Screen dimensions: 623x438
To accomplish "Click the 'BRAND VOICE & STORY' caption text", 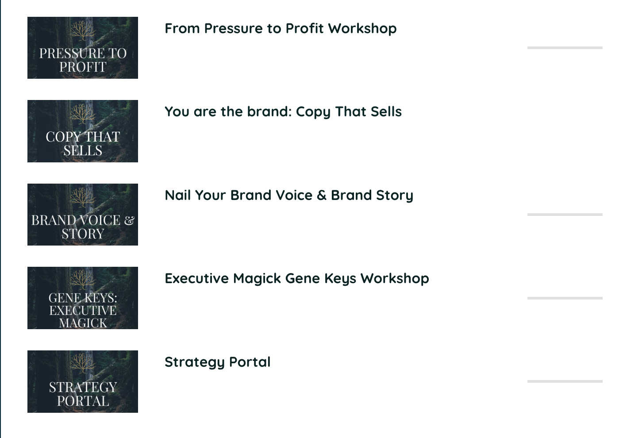I will click(x=83, y=227).
